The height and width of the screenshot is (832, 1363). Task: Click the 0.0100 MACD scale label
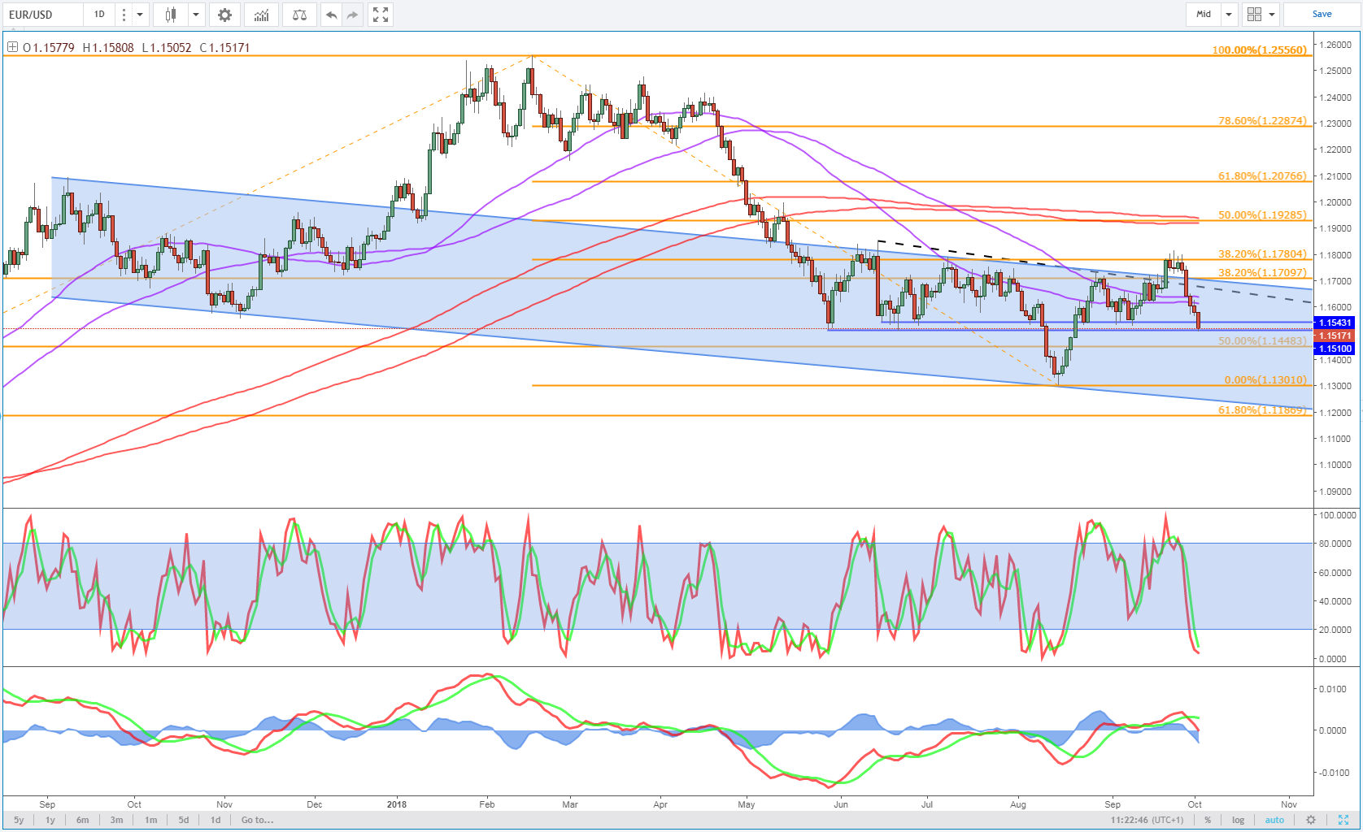[x=1333, y=689]
